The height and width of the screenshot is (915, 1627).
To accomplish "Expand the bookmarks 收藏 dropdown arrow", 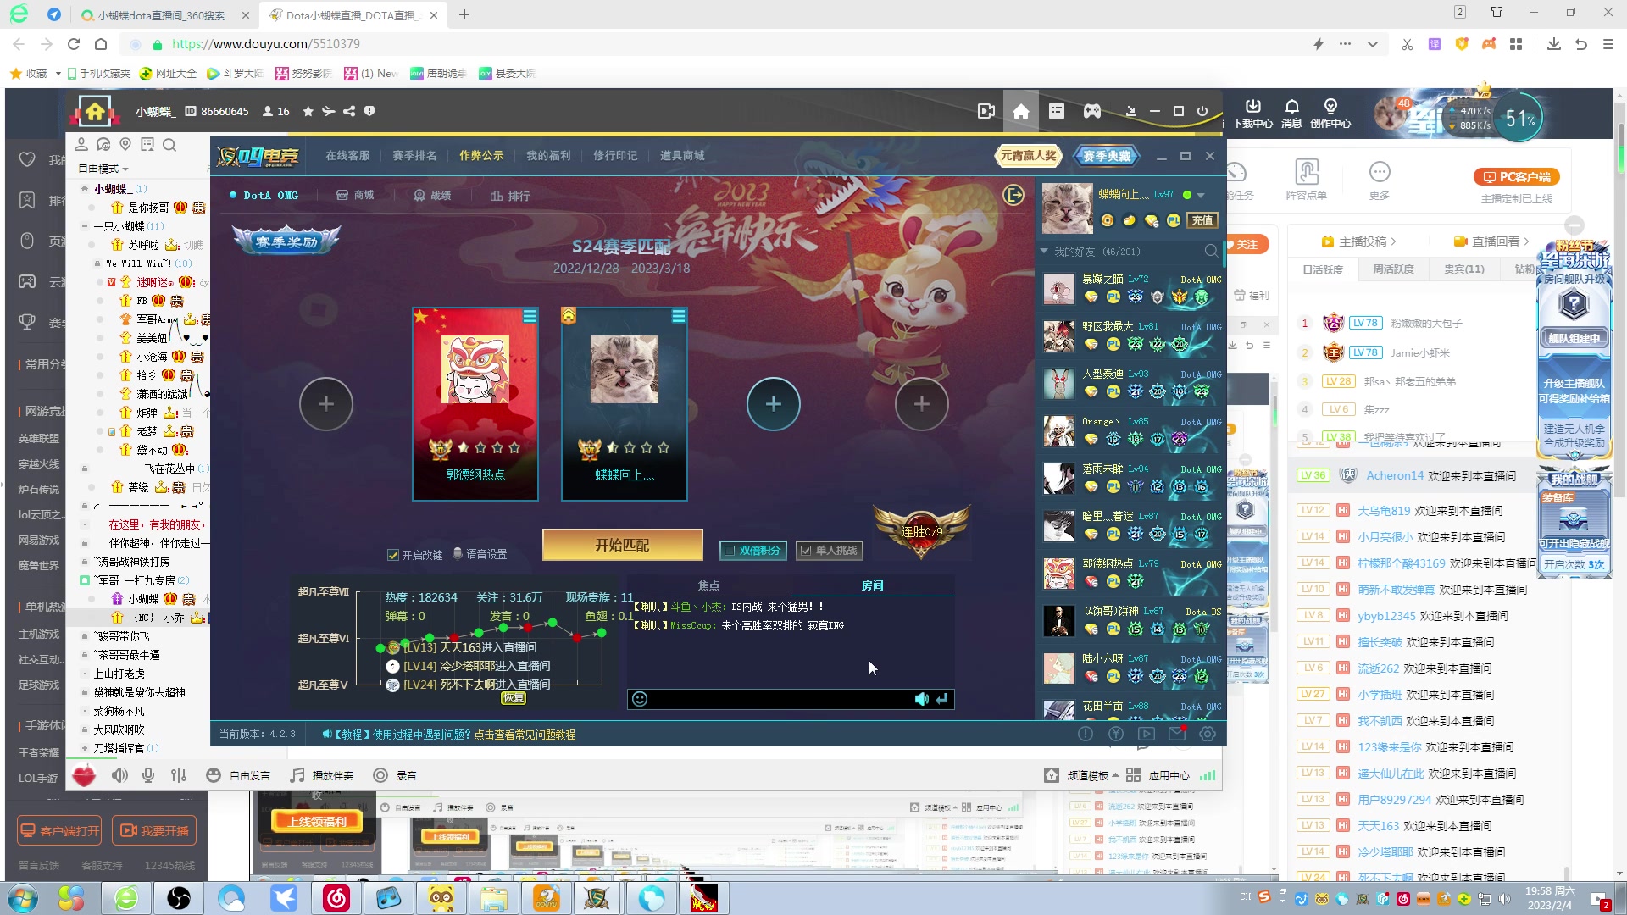I will pos(58,74).
